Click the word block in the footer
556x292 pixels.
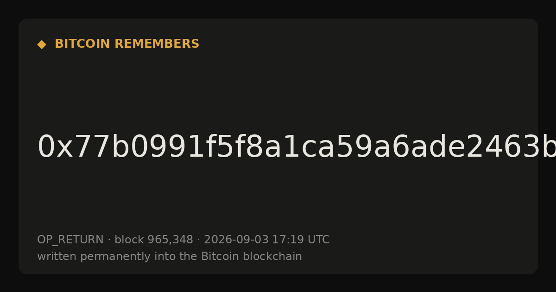point(129,240)
